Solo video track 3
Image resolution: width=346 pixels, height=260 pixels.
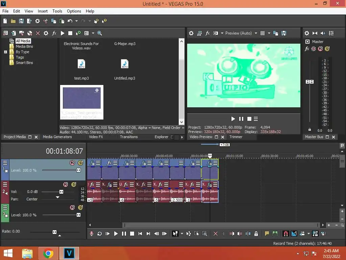tap(80, 208)
